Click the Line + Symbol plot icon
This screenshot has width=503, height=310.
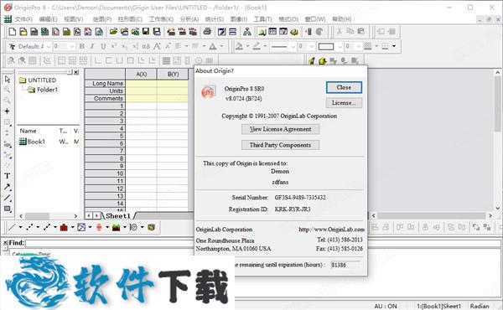click(x=47, y=228)
